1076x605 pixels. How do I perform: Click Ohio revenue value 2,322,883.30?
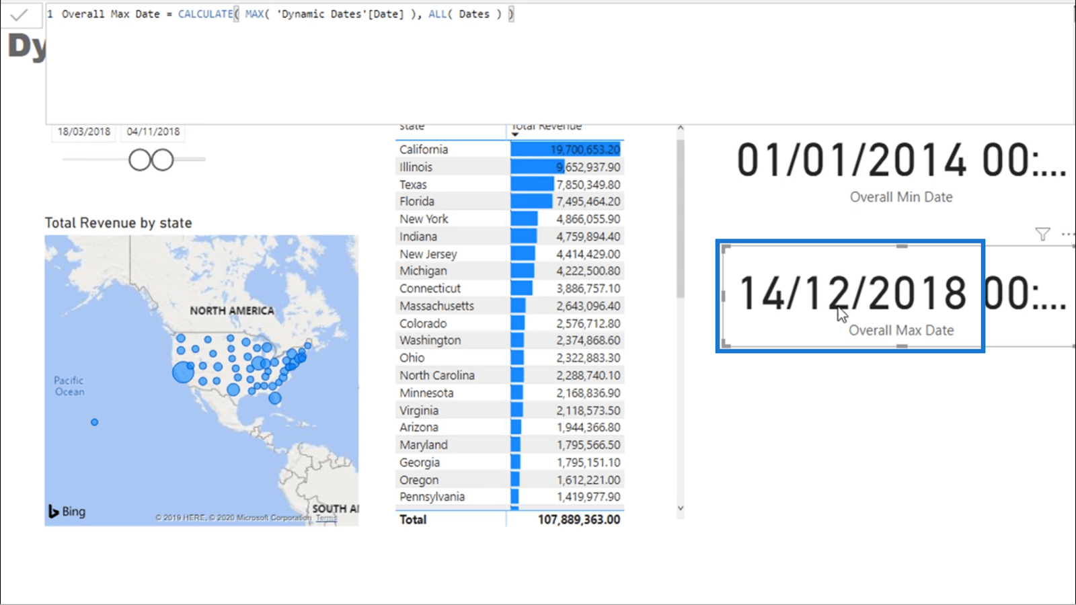pyautogui.click(x=588, y=358)
